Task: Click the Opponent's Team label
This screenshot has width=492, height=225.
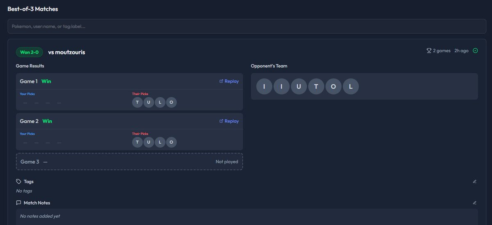Action: [x=269, y=66]
